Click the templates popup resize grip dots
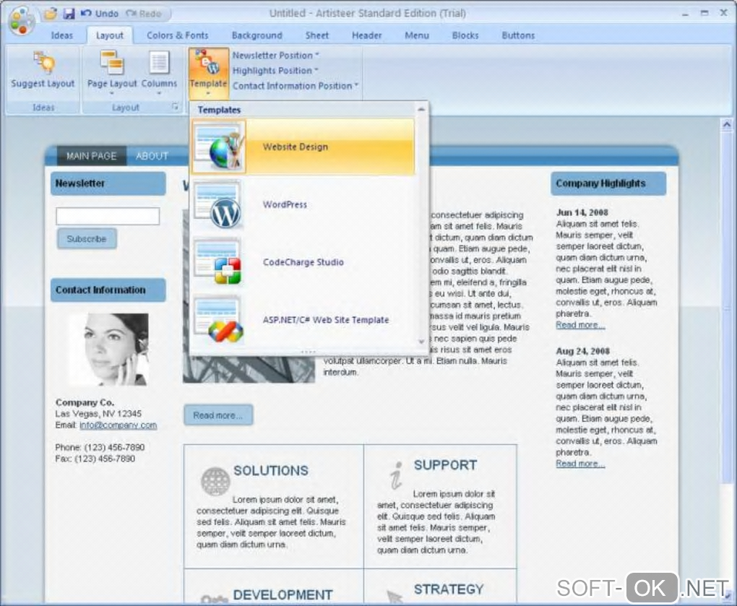The width and height of the screenshot is (737, 606). pos(309,351)
